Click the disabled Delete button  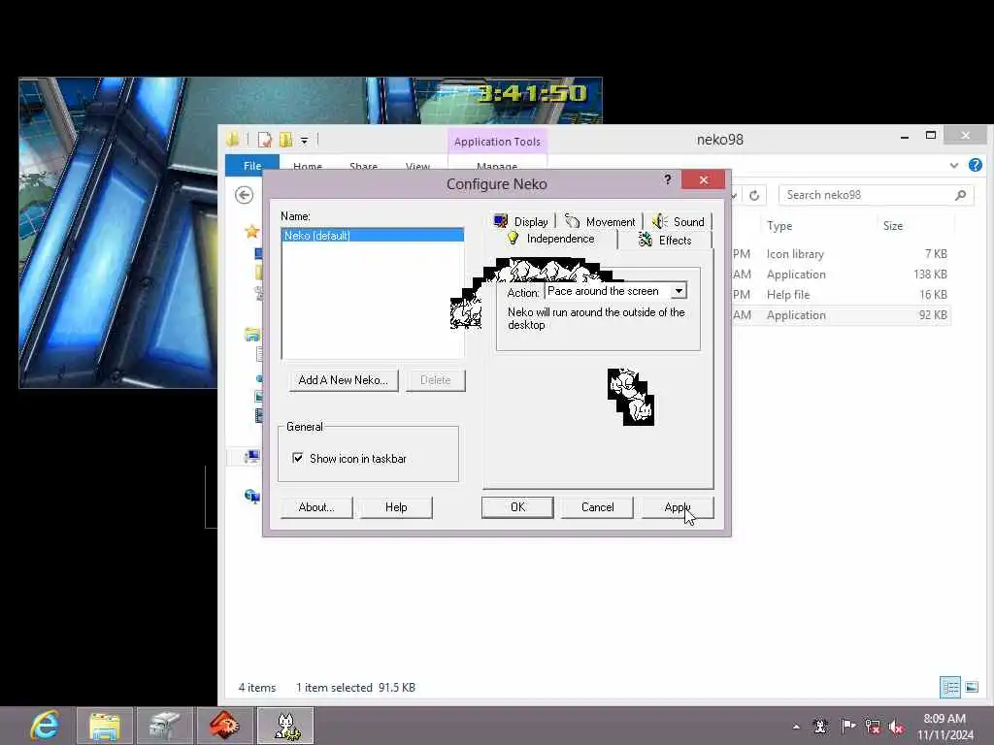[x=436, y=380]
